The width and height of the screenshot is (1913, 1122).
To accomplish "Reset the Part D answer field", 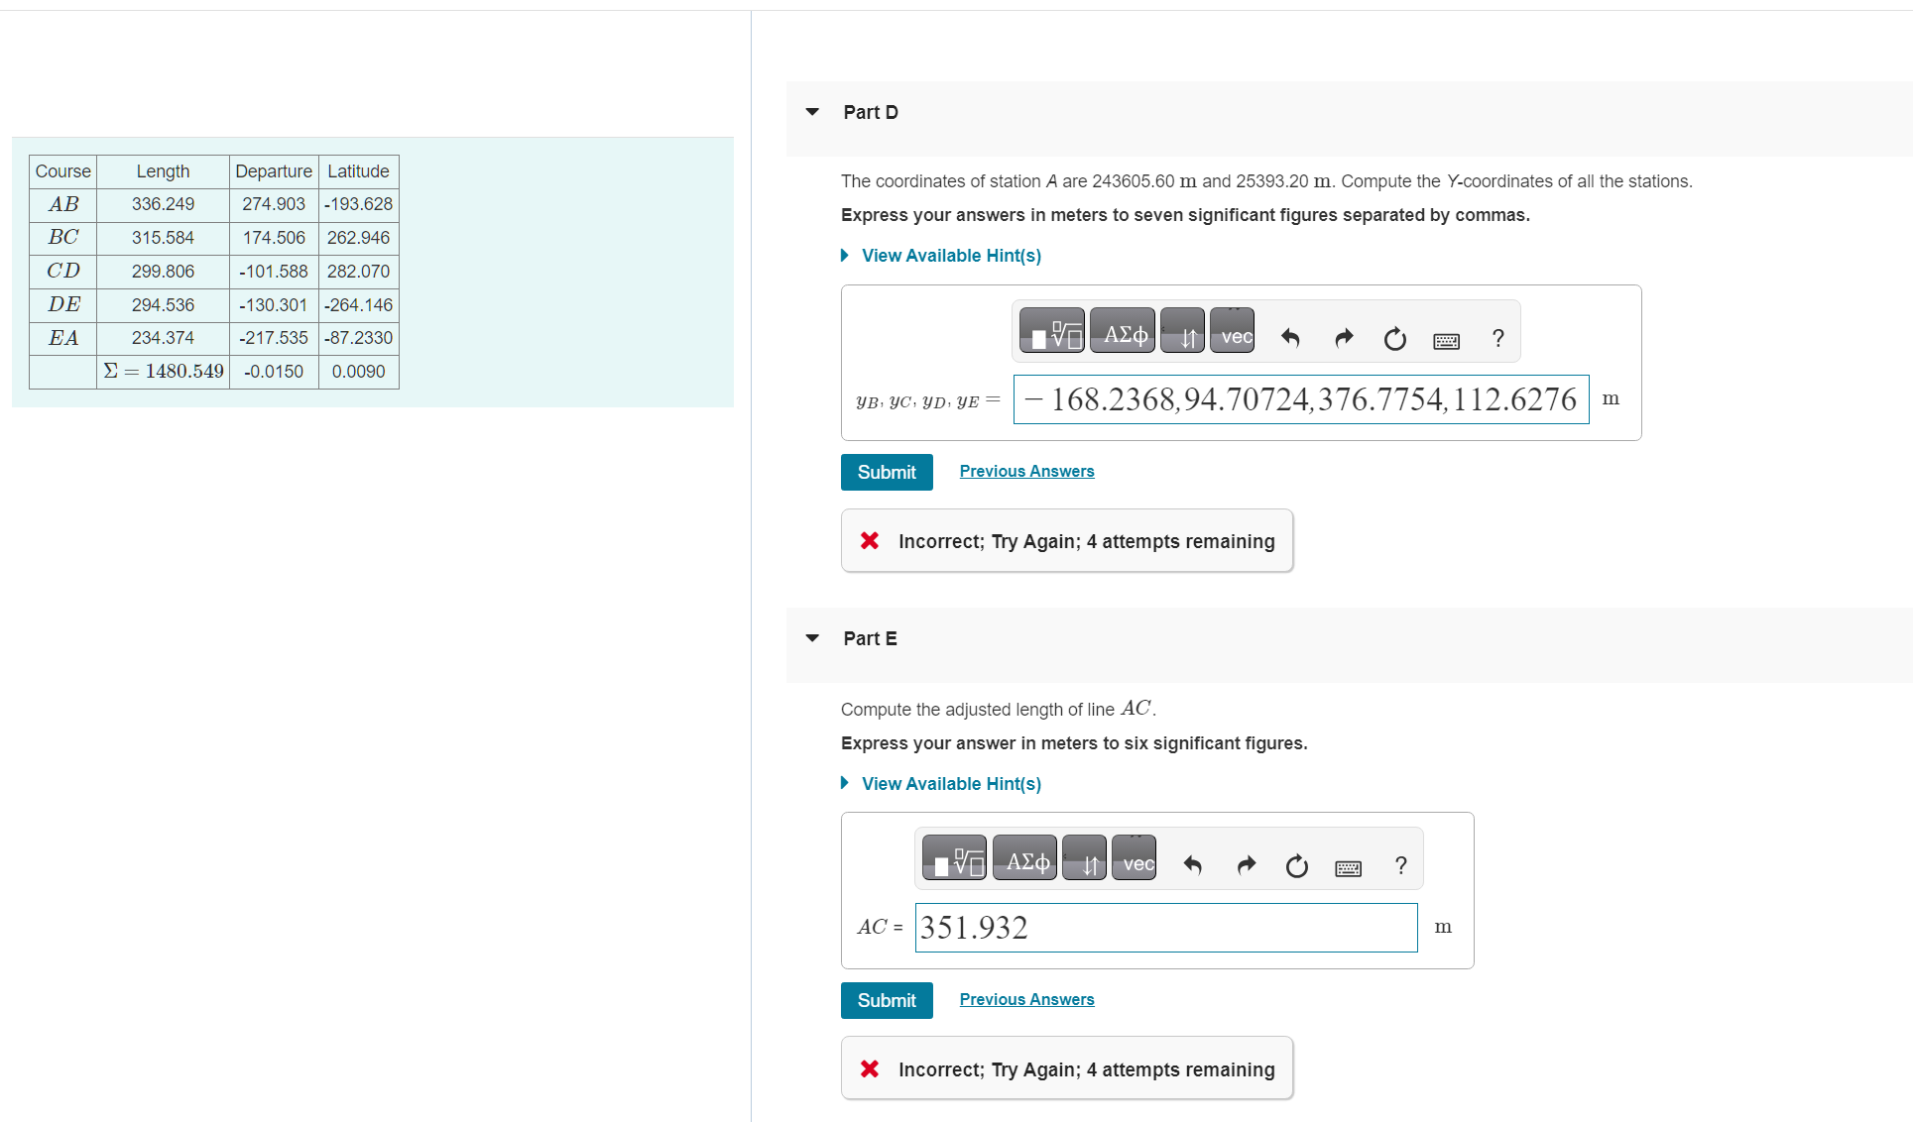I will pyautogui.click(x=1394, y=339).
